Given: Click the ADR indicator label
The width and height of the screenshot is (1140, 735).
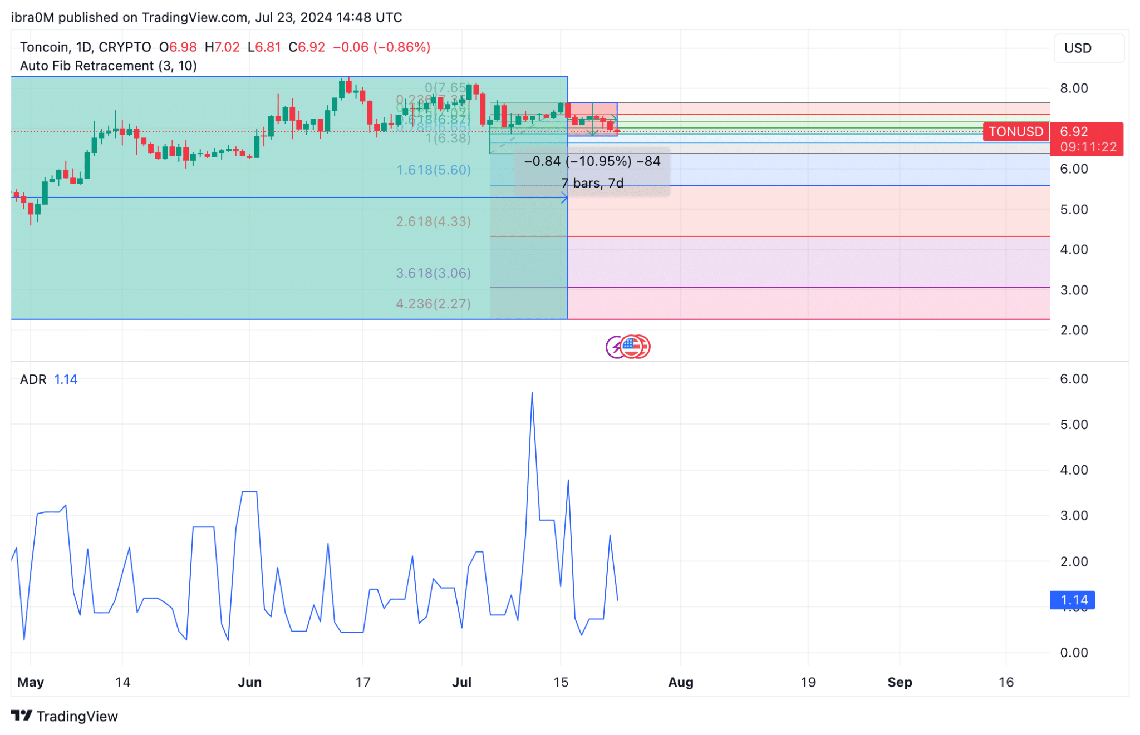Looking at the screenshot, I should 33,379.
